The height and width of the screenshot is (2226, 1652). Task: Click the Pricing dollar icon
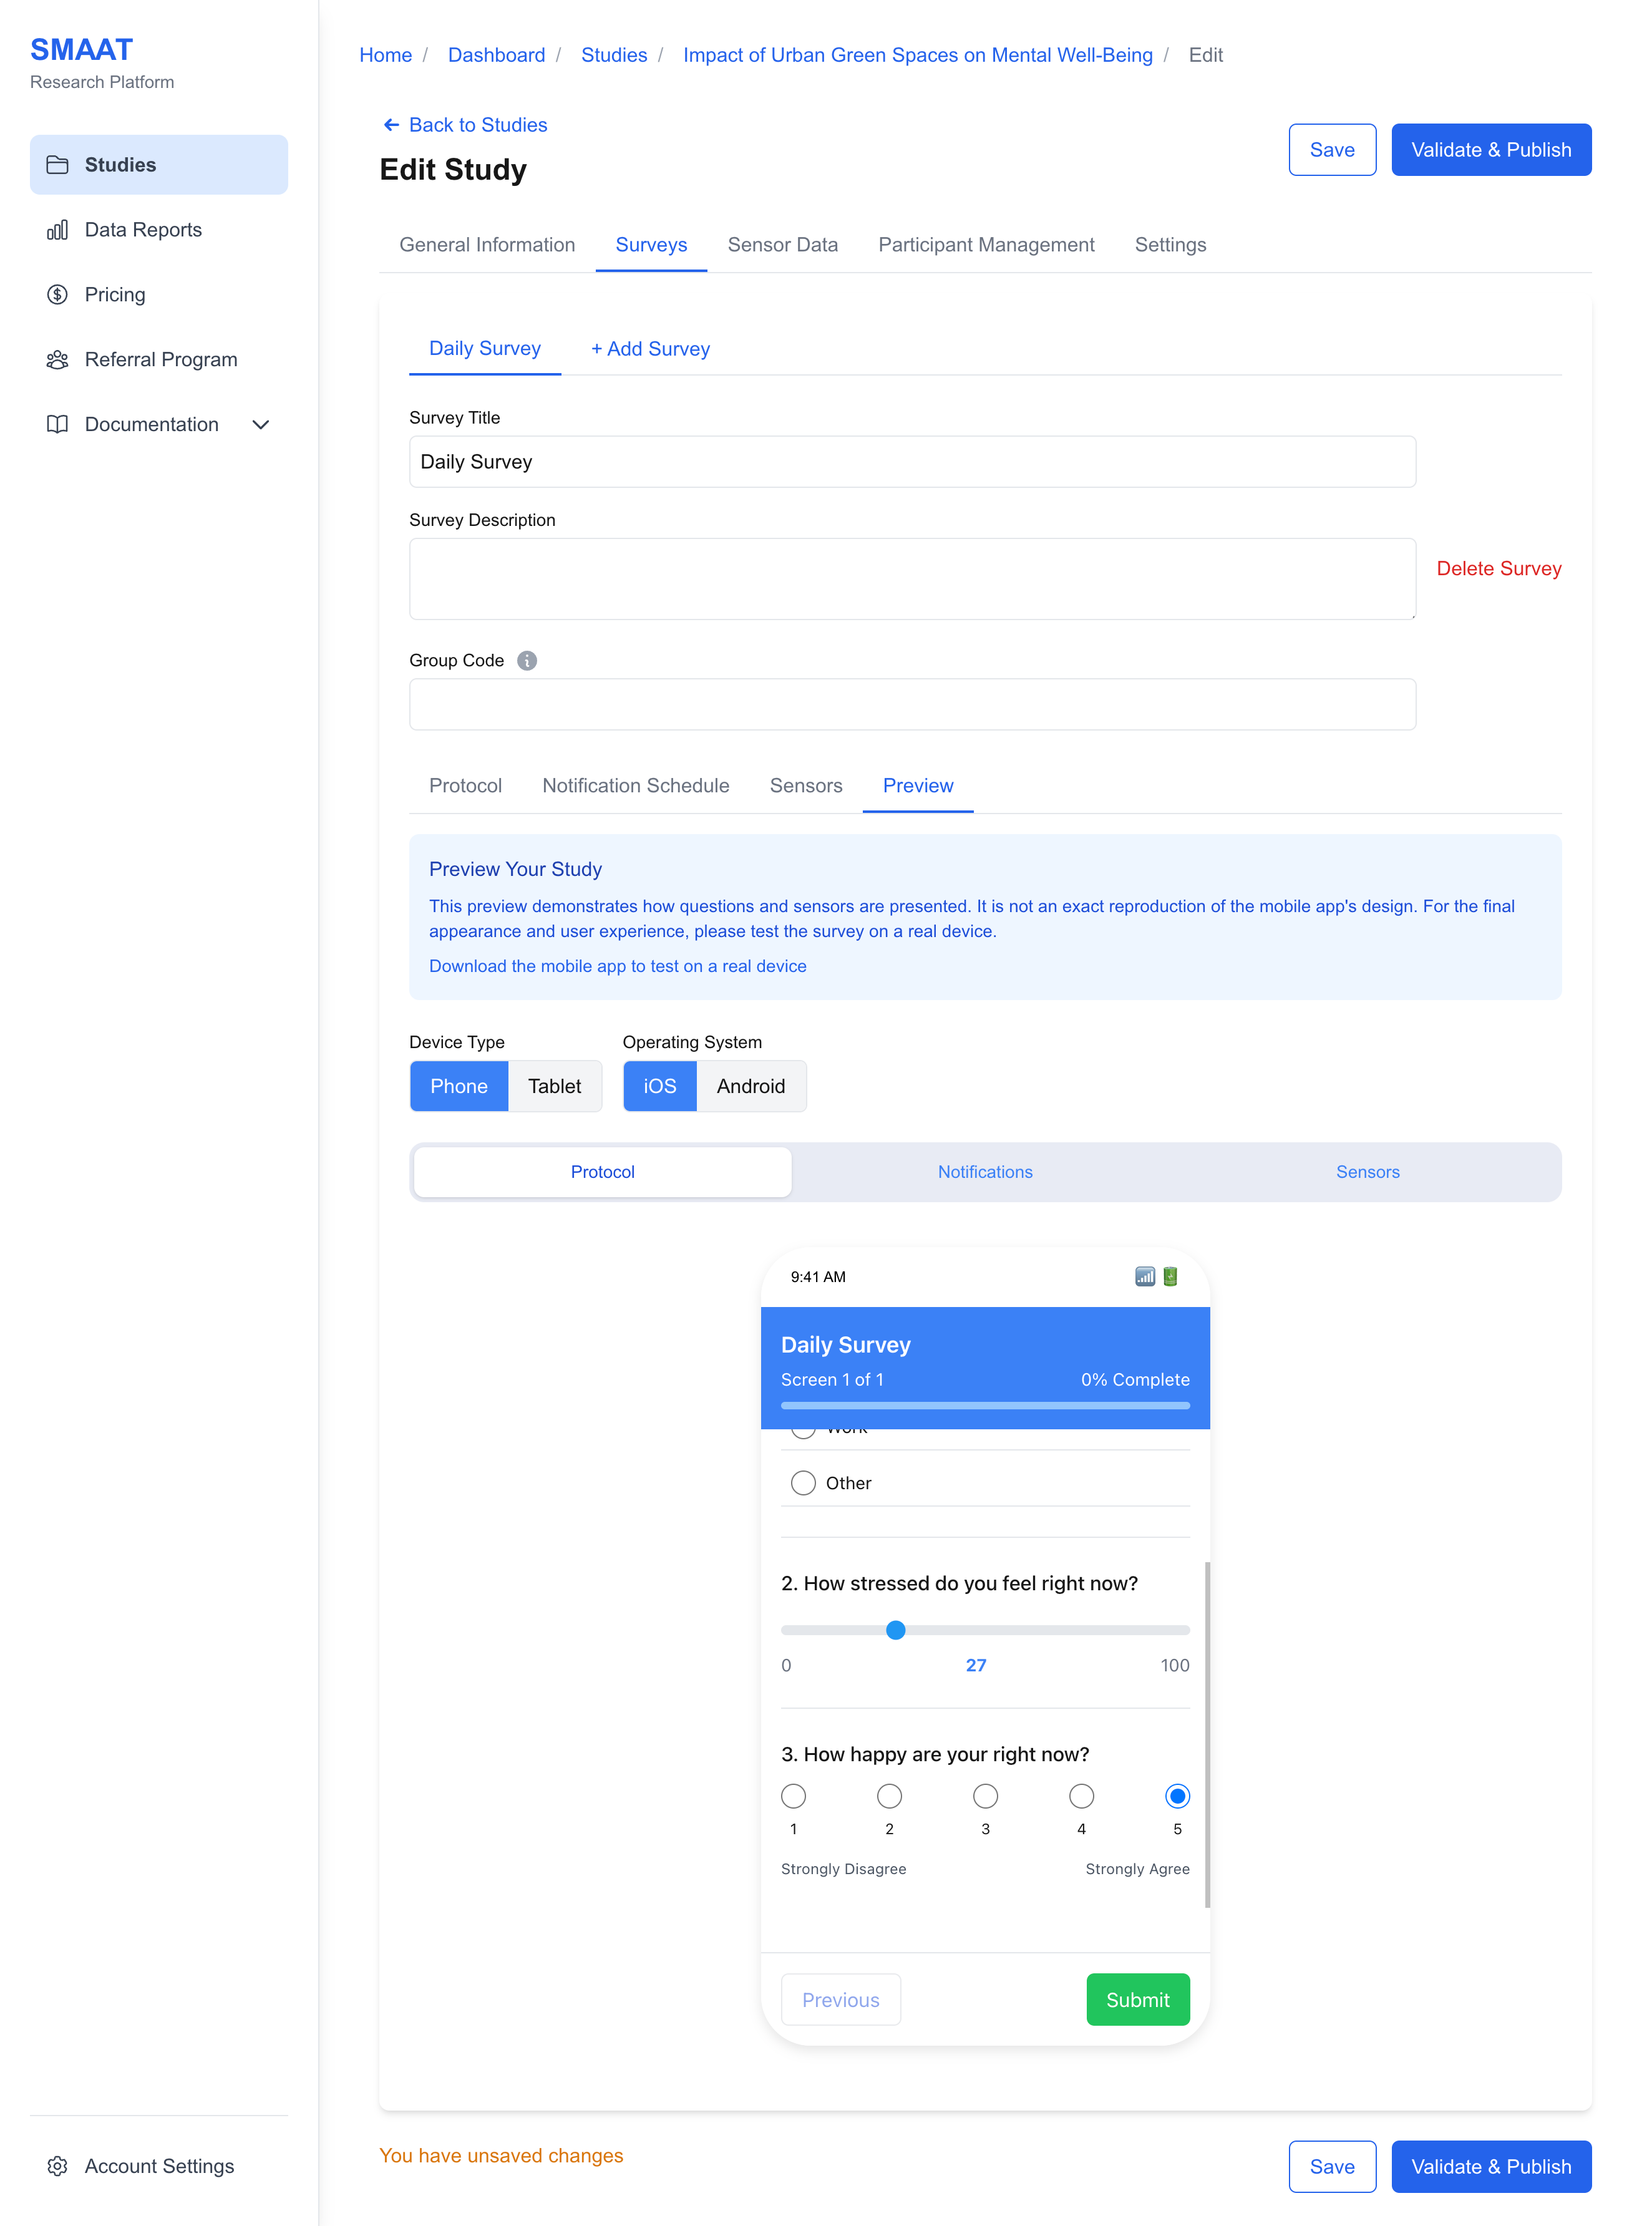(57, 295)
